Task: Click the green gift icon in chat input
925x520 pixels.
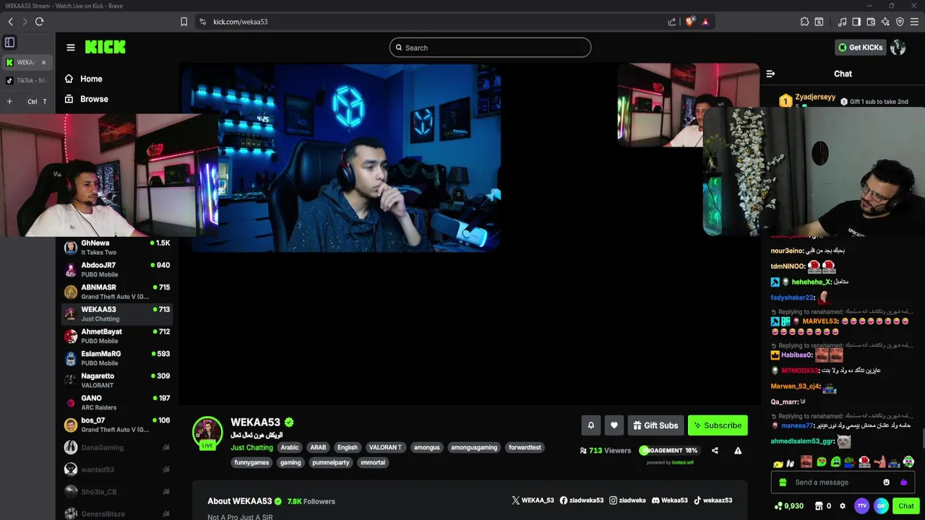Action: coord(783,482)
